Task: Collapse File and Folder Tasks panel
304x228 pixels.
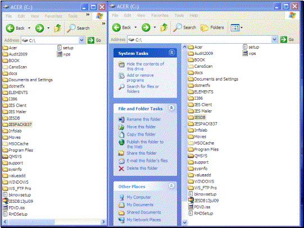Action: click(171, 108)
